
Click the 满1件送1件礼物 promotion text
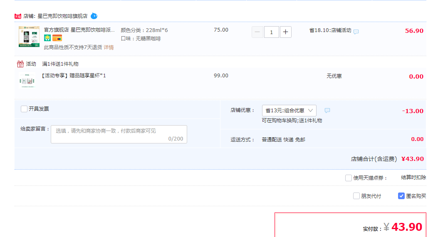coord(60,64)
